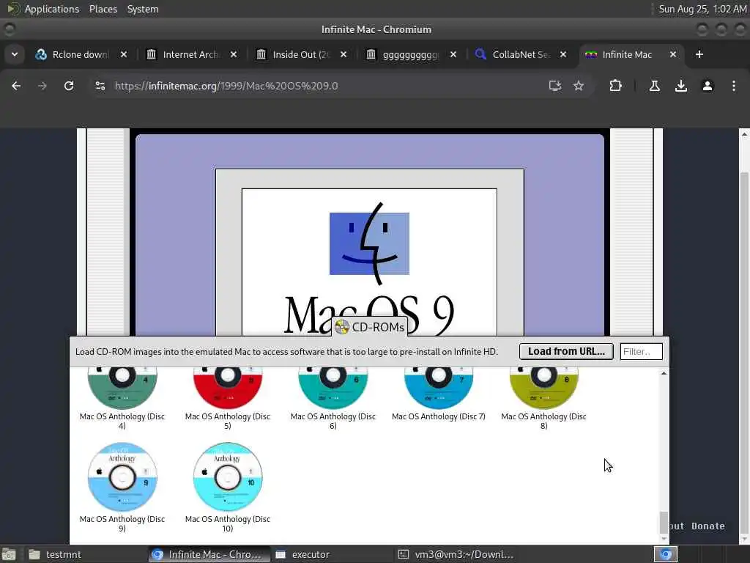Click the CD-ROM list scrollbar thumb
Screen dimensions: 750x563
point(664,522)
